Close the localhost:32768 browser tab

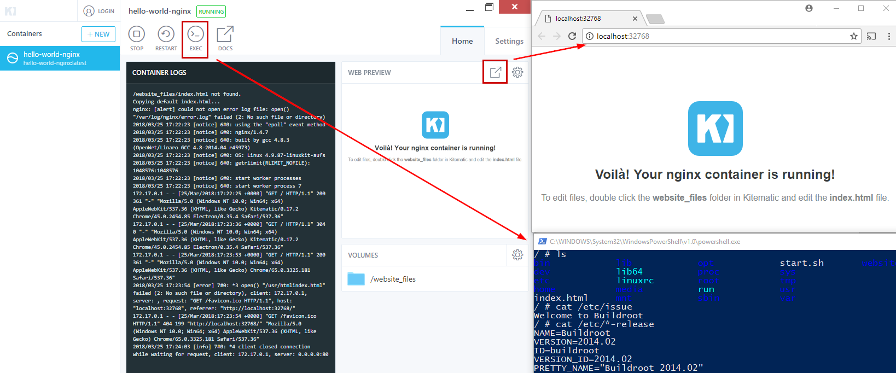coord(635,19)
